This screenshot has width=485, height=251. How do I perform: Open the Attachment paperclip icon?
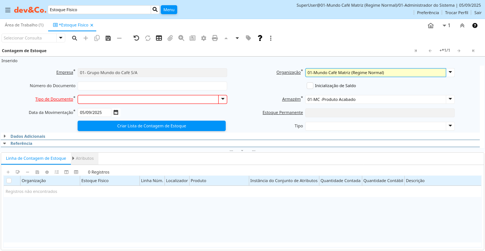point(170,38)
